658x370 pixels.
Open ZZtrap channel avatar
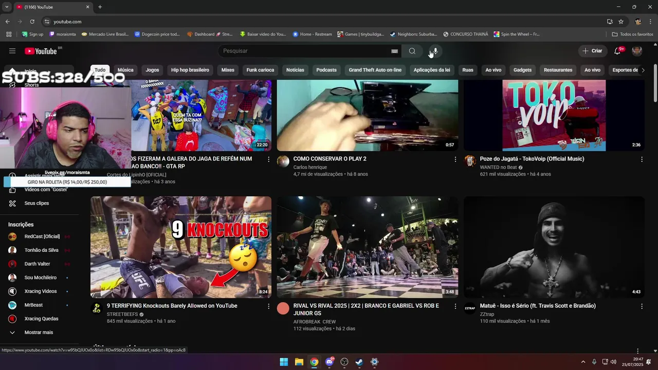point(470,308)
